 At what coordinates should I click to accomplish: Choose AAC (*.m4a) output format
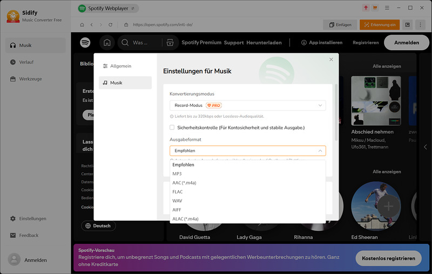coord(248,183)
